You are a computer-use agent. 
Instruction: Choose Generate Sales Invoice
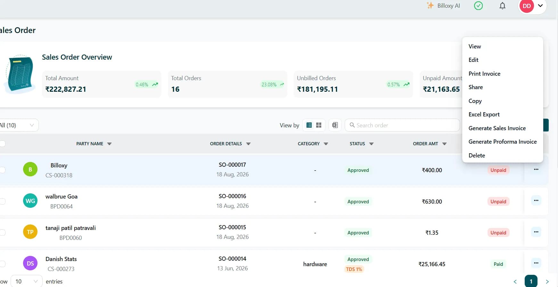[x=503, y=128]
